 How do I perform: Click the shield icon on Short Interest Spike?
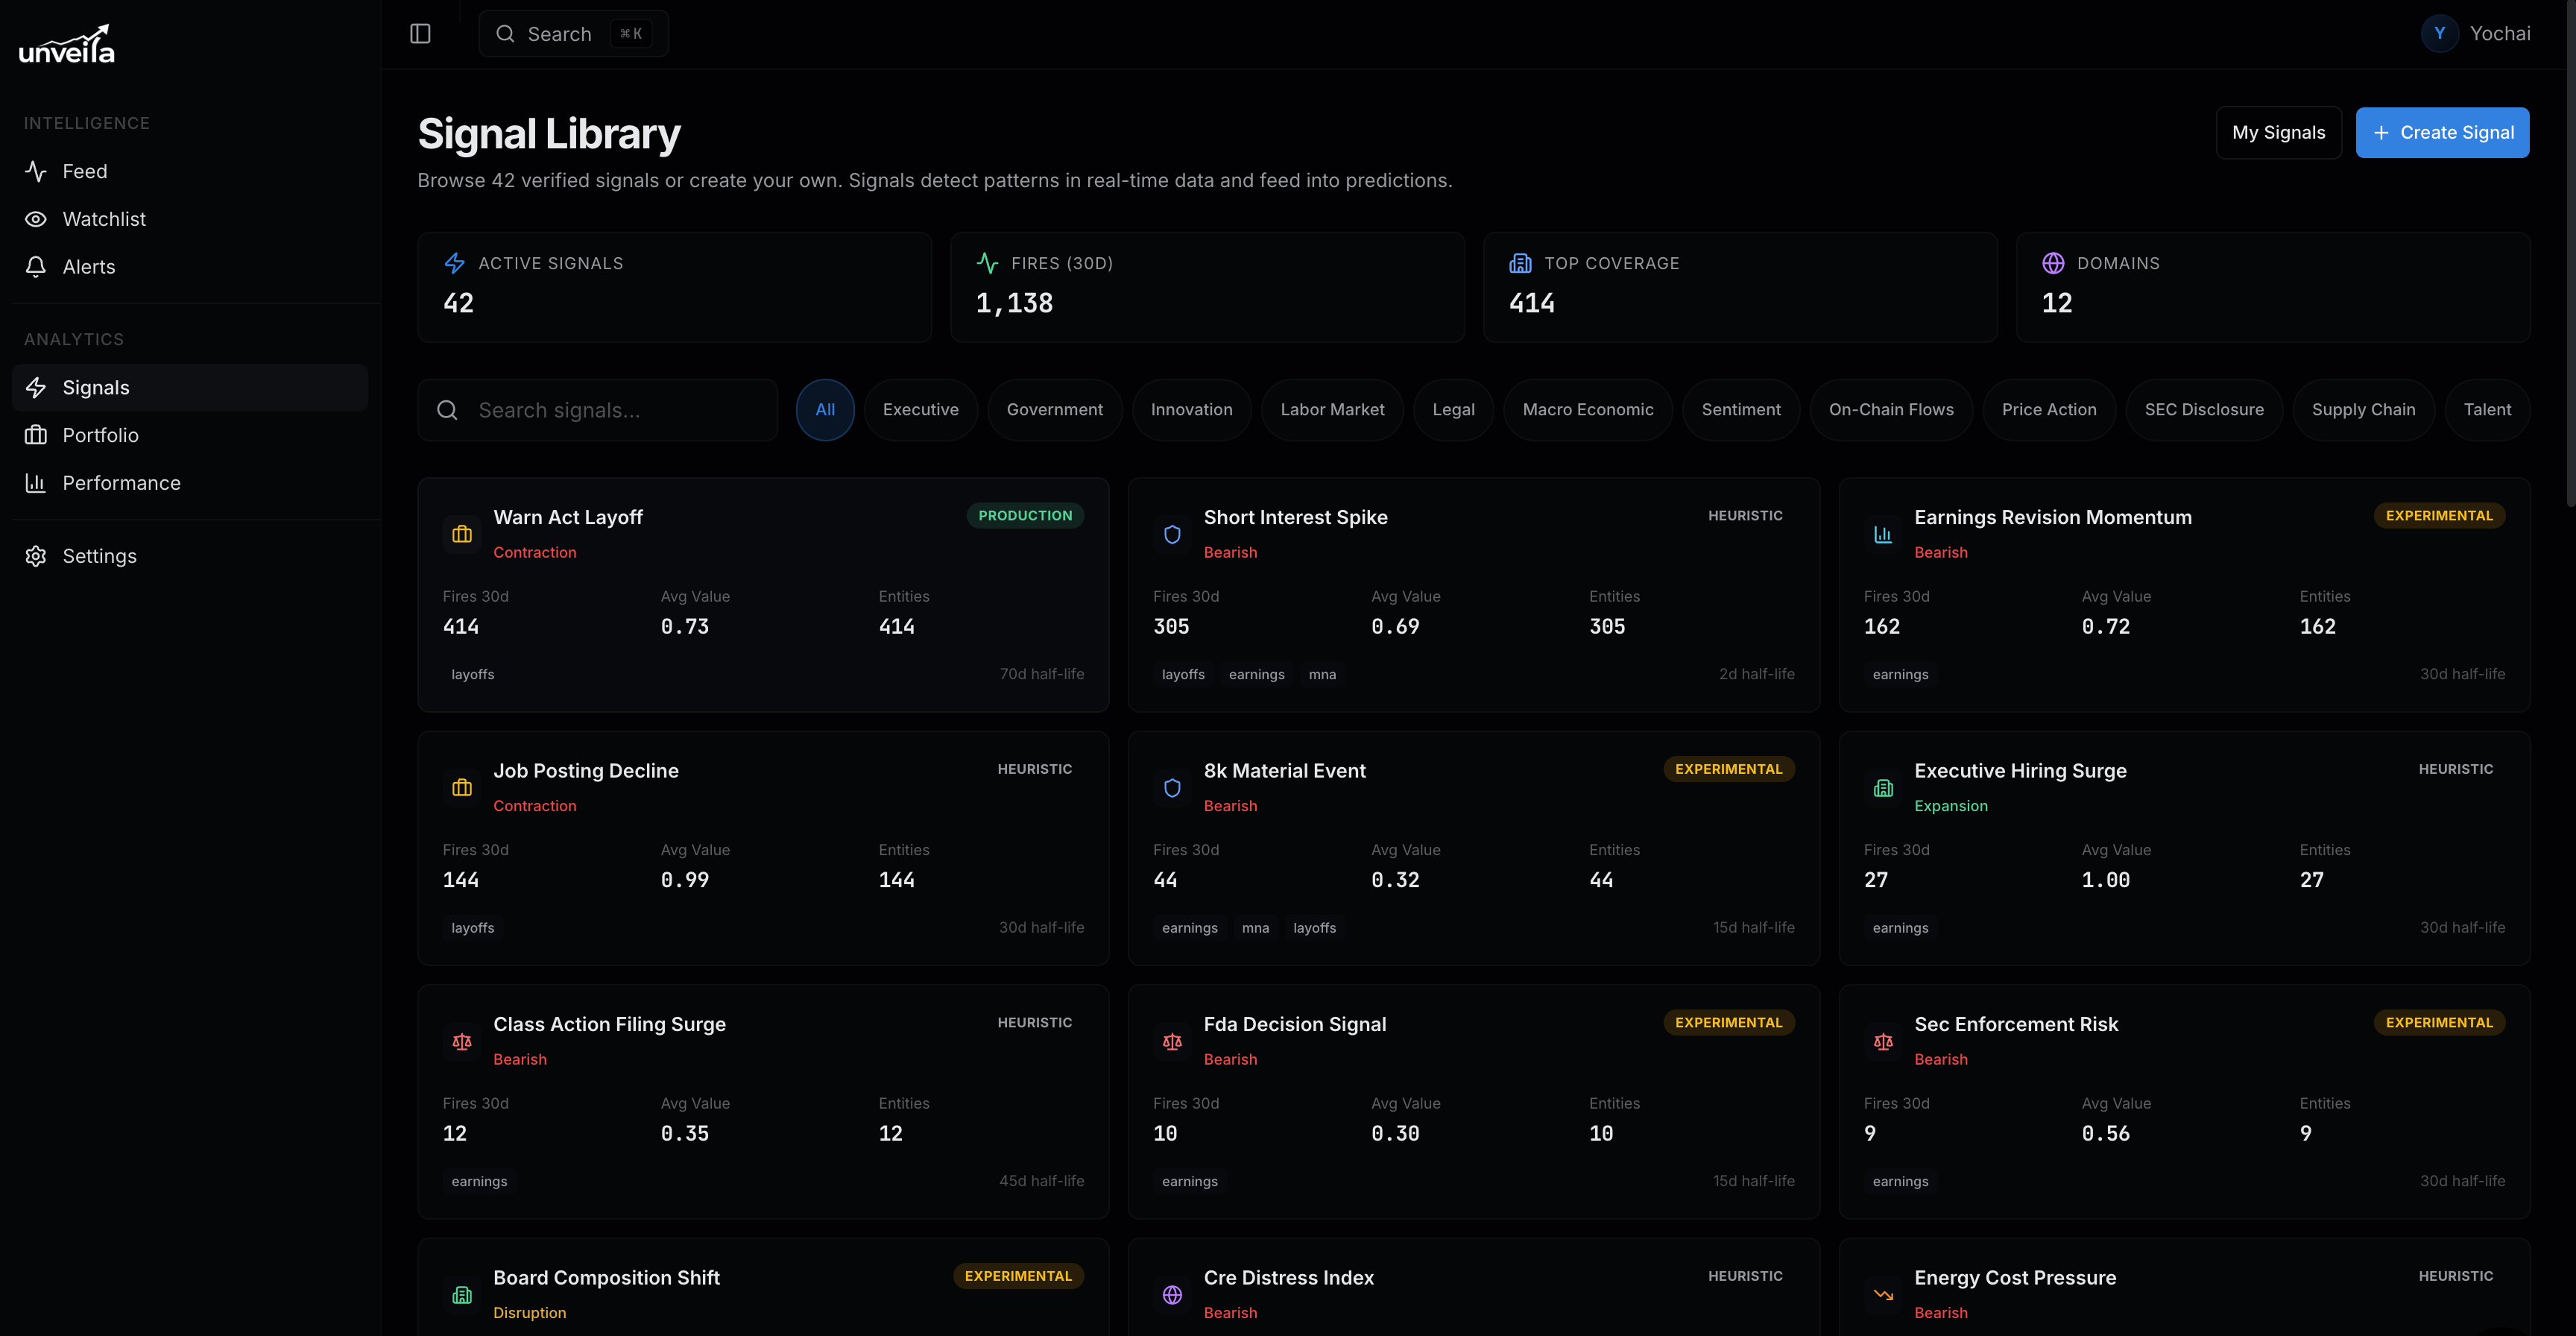click(1172, 534)
